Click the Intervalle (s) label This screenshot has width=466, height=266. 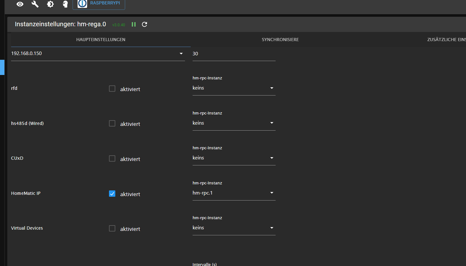(x=205, y=264)
